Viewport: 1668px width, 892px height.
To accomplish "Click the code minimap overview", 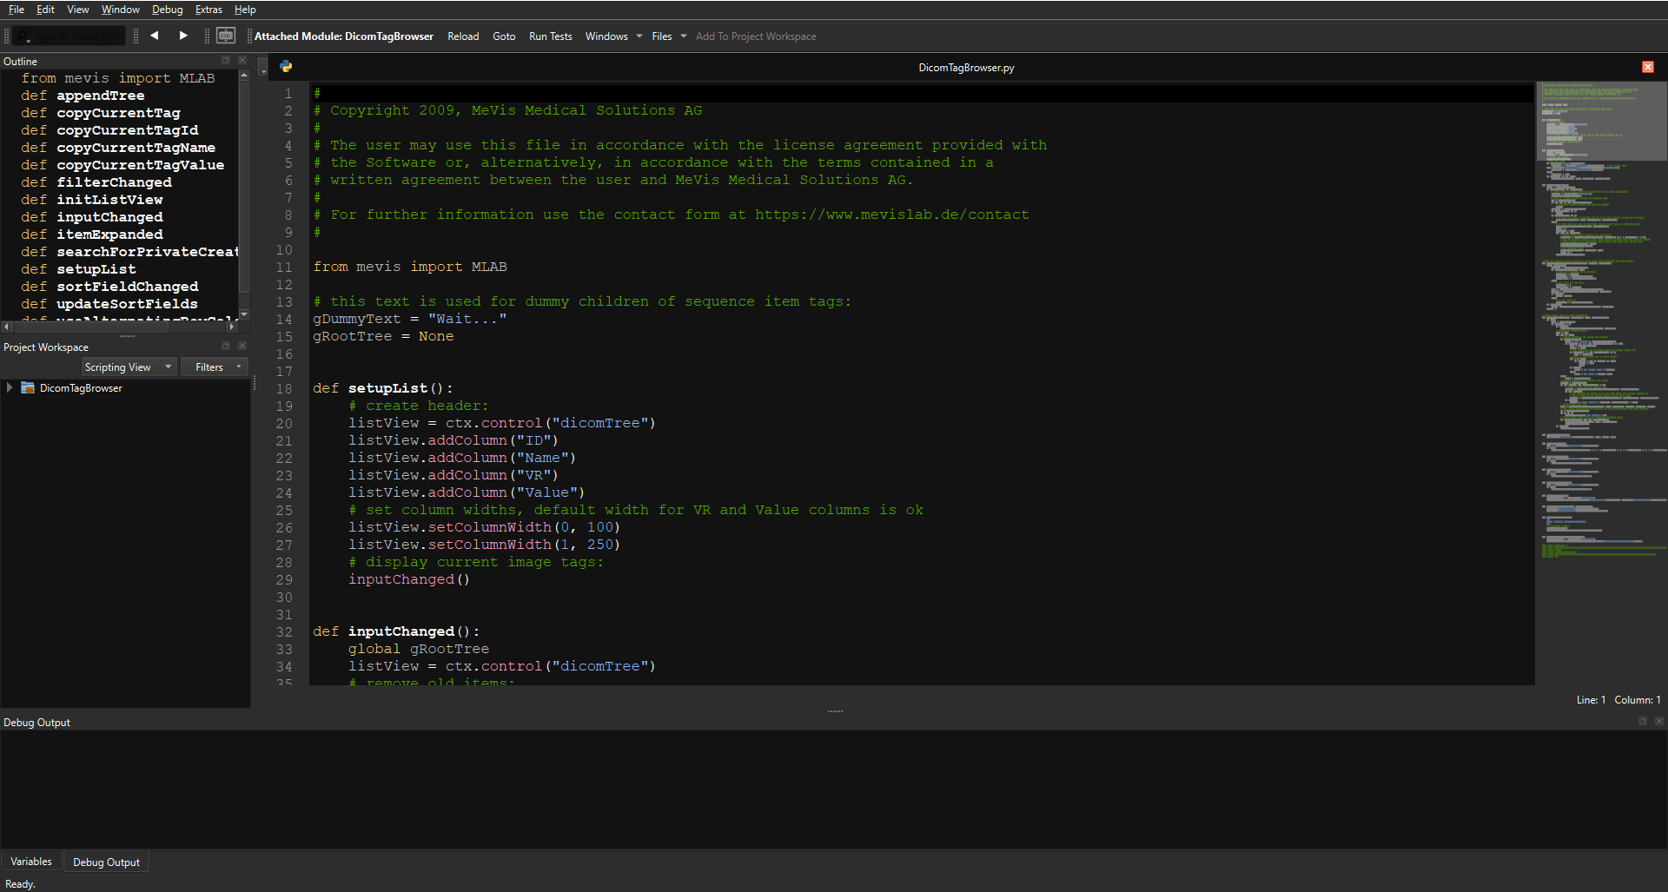I will 1600,347.
